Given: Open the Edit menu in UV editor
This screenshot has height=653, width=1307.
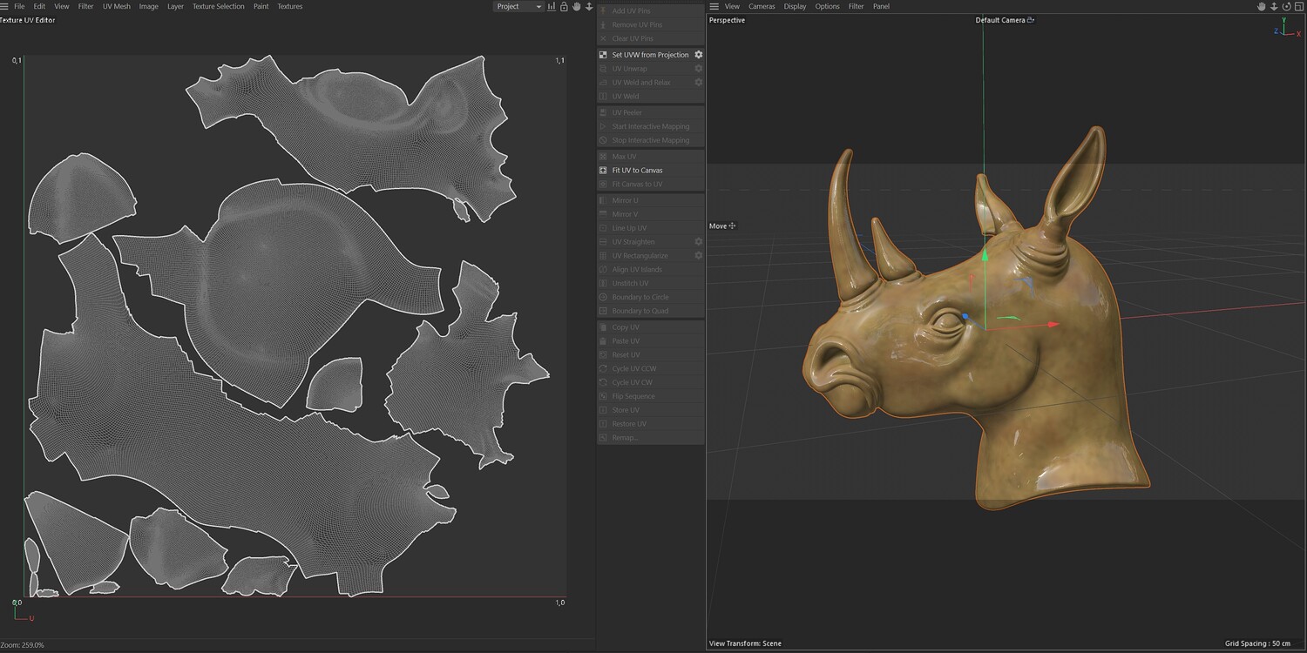Looking at the screenshot, I should (x=39, y=6).
